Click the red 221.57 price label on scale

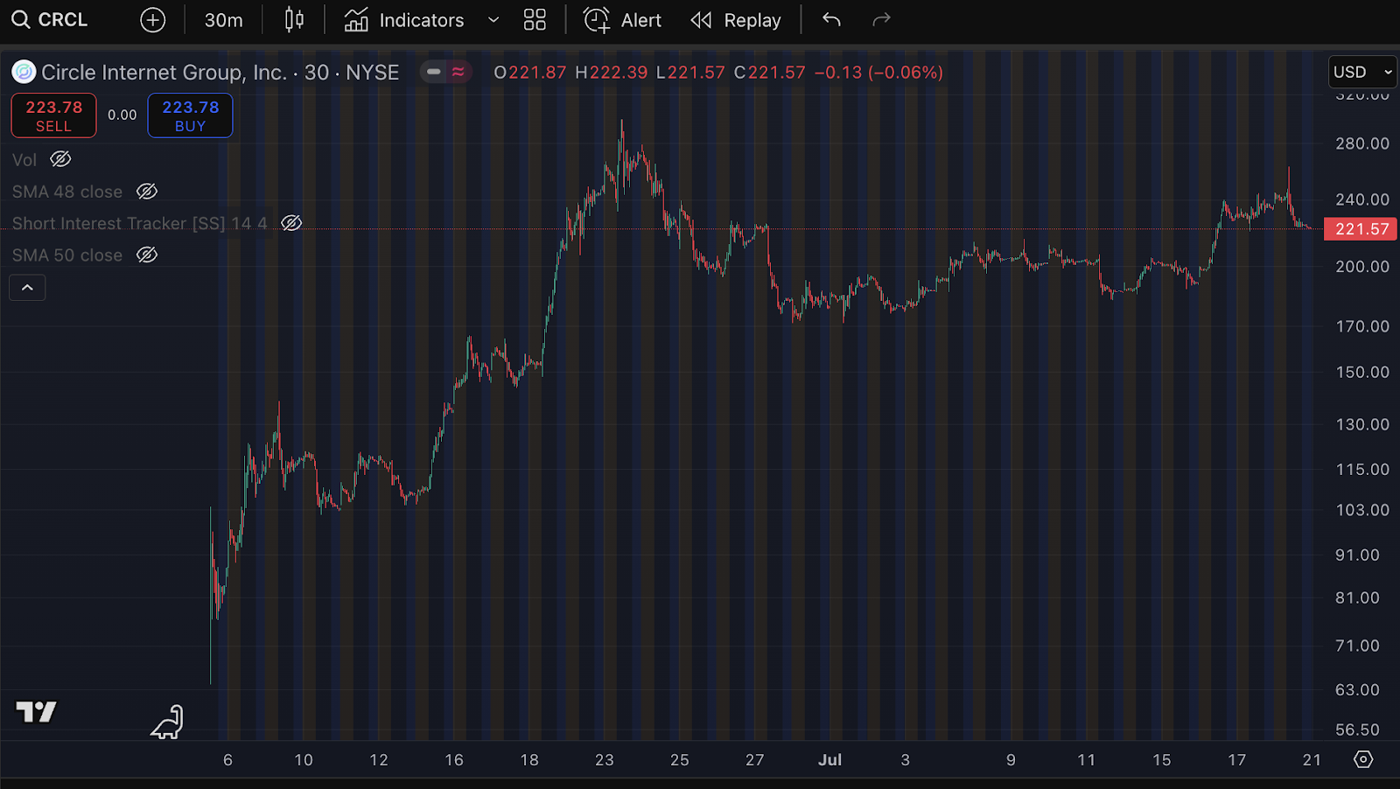click(1360, 228)
